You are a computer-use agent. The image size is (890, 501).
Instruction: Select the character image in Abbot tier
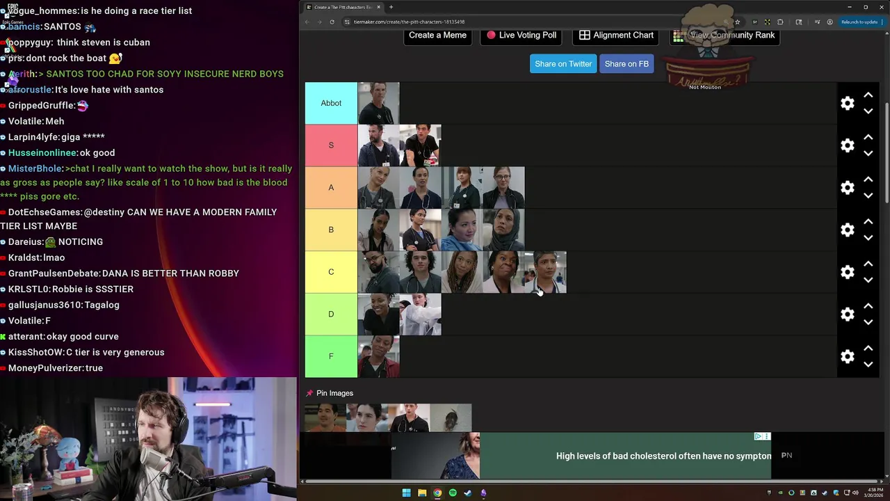[x=379, y=103]
